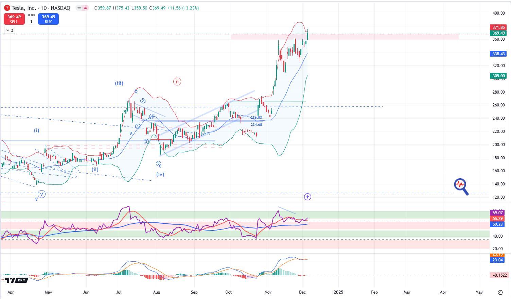Click the blue 59.23 indicator value
This screenshot has width=511, height=299.
[497, 224]
